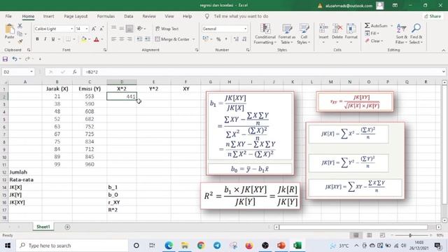The width and height of the screenshot is (448, 252).
Task: Expand the Merge & Center dropdown arrow
Action: click(x=194, y=39)
